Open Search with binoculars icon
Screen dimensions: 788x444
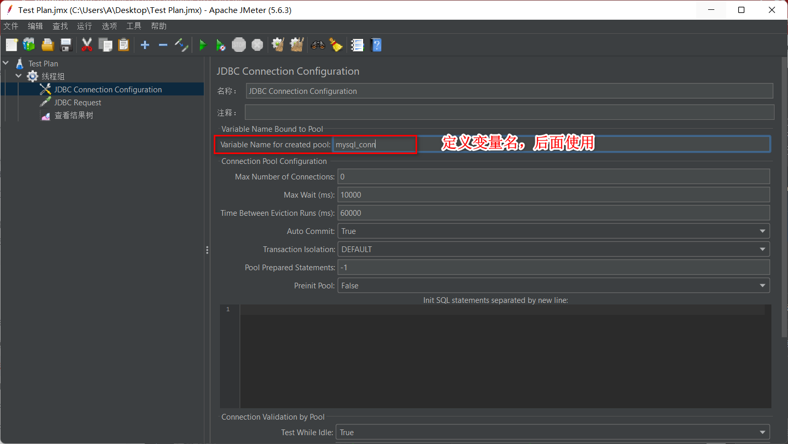coord(318,45)
